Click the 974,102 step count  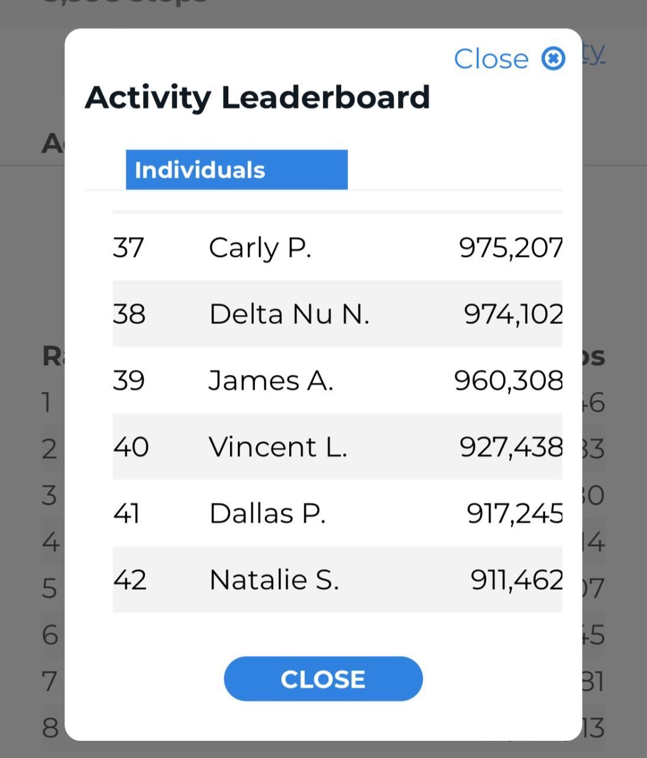513,314
